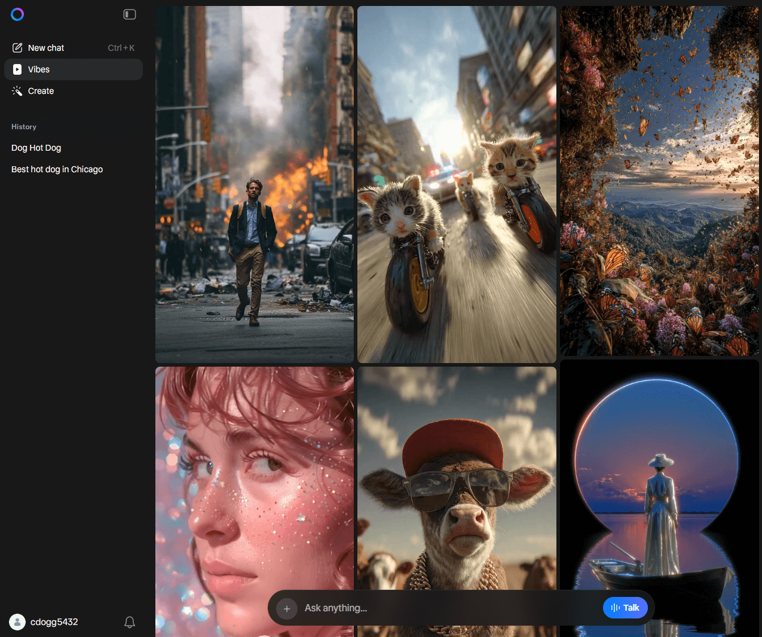Image resolution: width=762 pixels, height=637 pixels.
Task: Open notifications bell icon
Action: [130, 622]
